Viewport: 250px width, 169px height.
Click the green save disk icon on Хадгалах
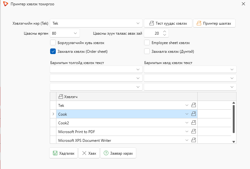pos(55,153)
